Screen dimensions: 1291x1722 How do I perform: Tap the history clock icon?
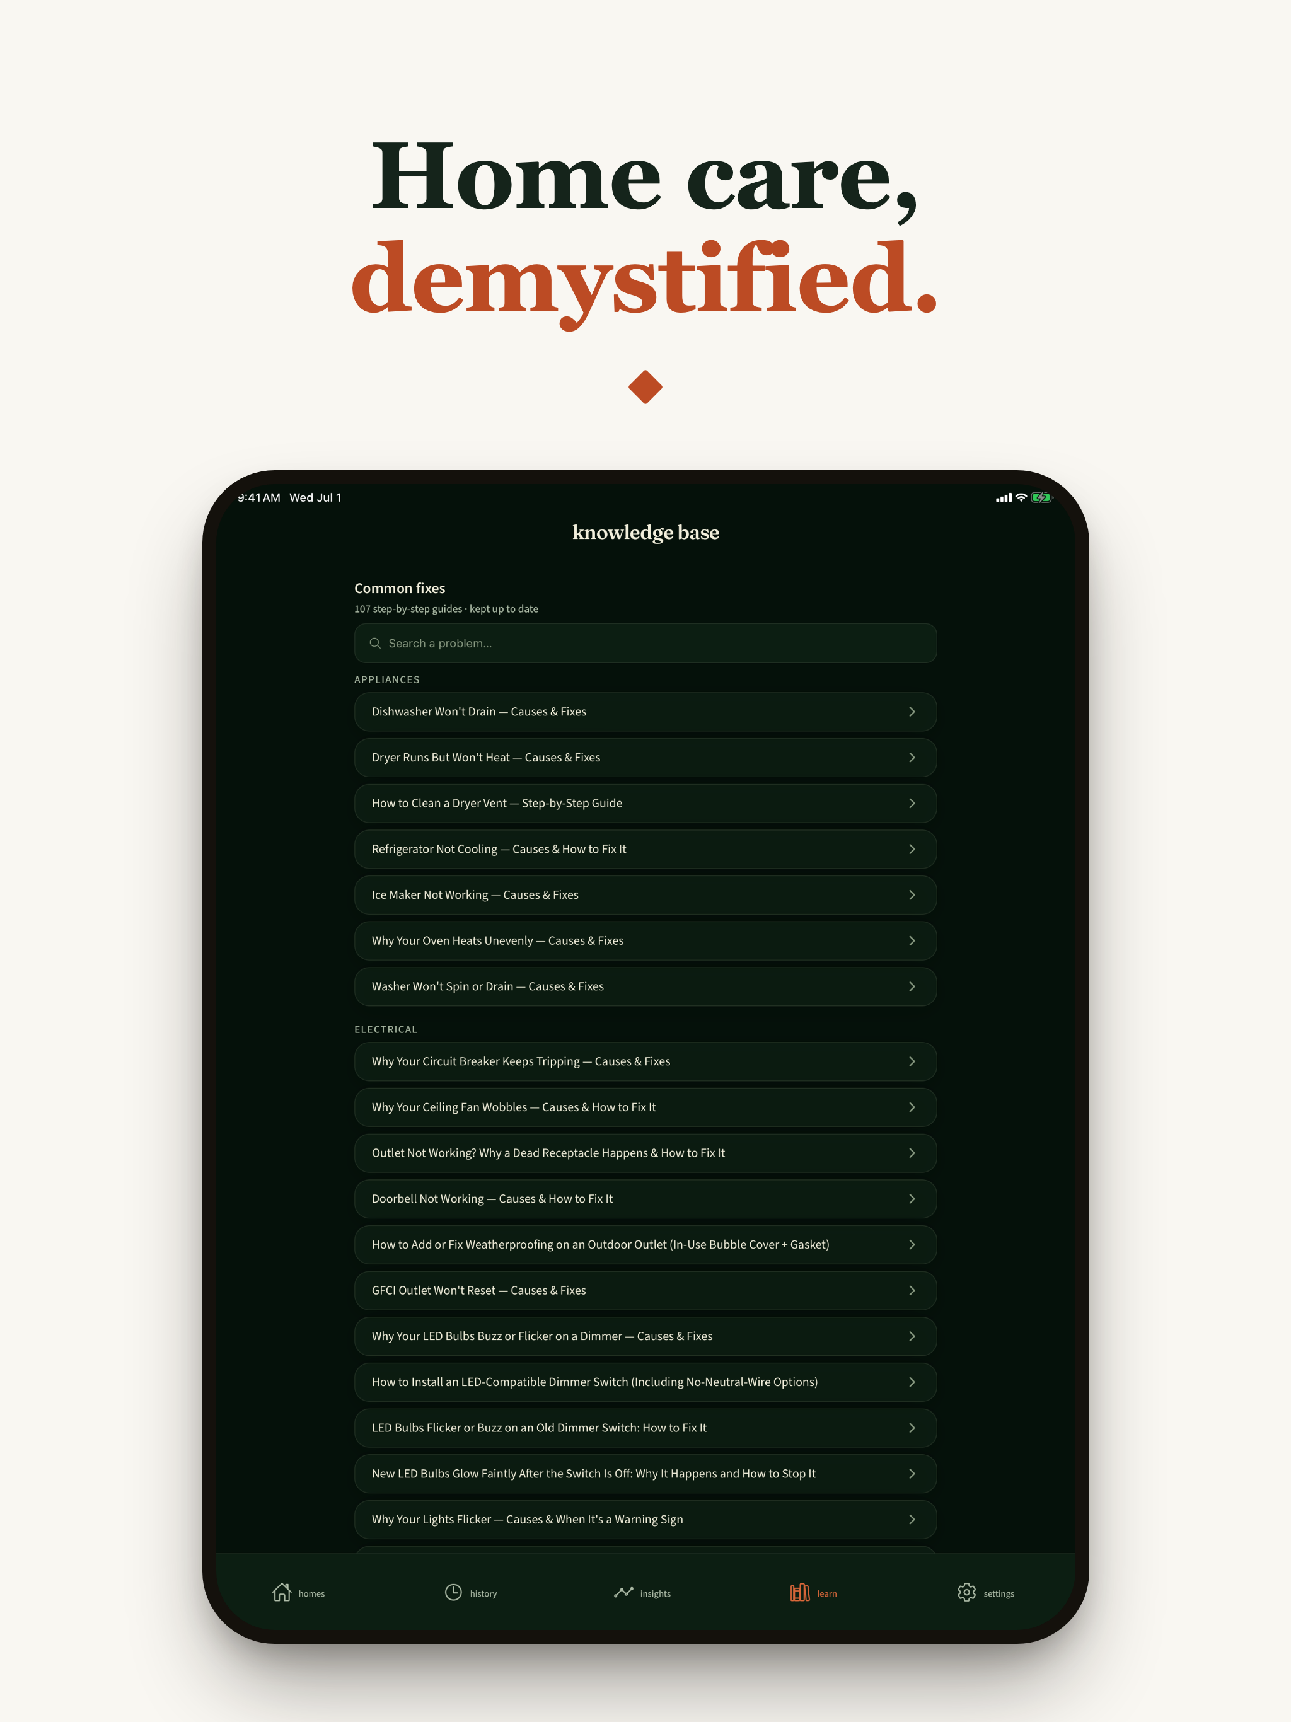pos(453,1592)
